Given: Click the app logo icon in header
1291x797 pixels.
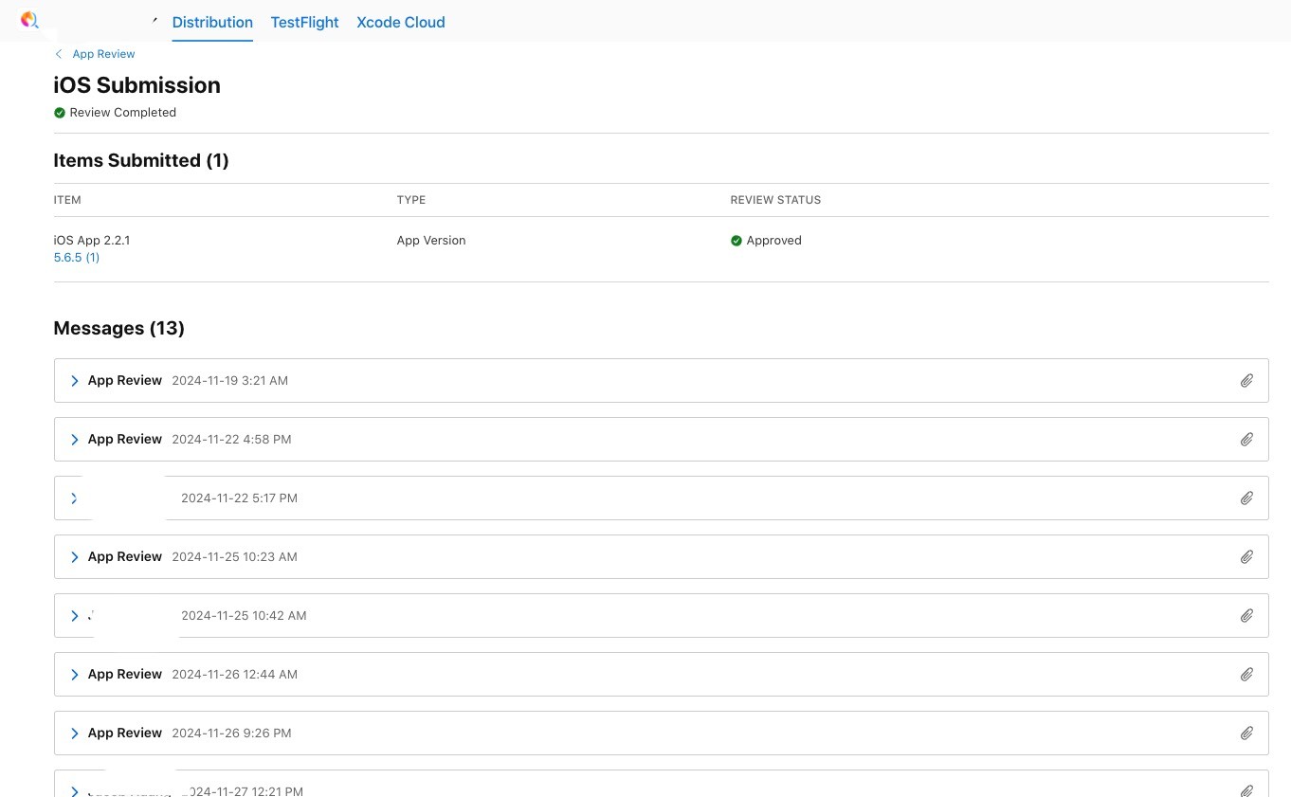Looking at the screenshot, I should pyautogui.click(x=29, y=19).
